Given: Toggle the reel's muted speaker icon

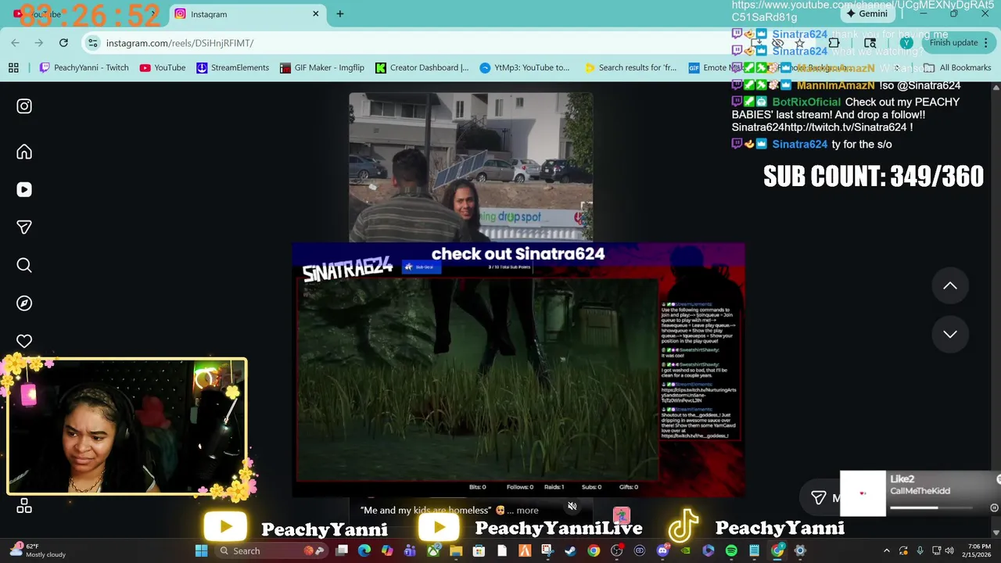Looking at the screenshot, I should 572,507.
